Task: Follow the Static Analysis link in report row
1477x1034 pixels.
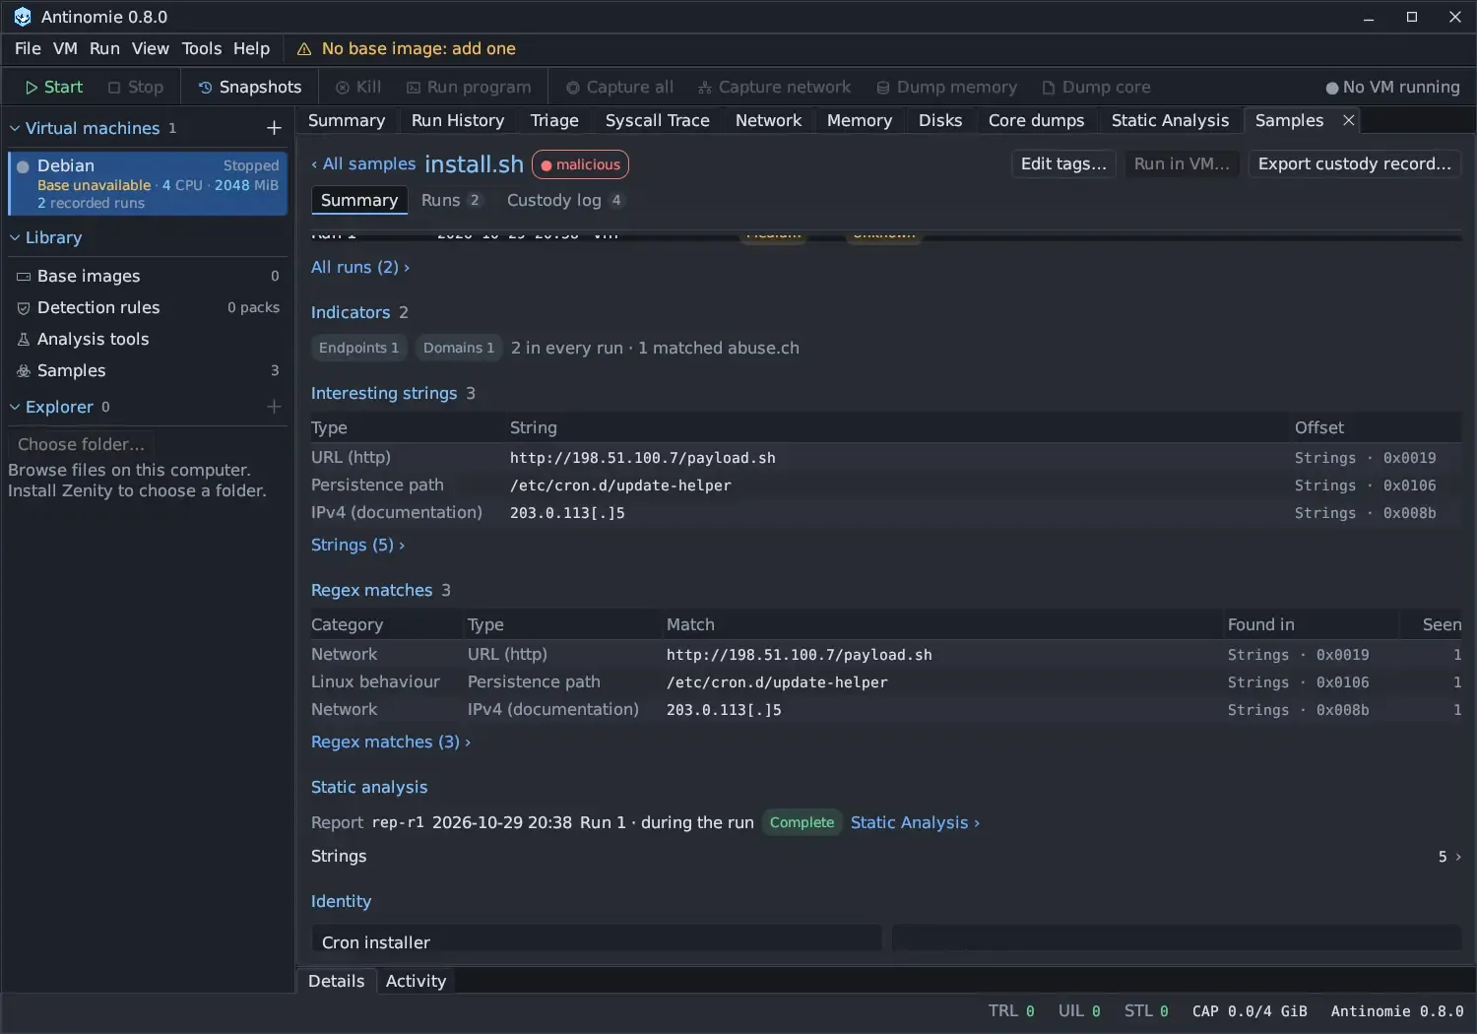Action: click(x=916, y=822)
